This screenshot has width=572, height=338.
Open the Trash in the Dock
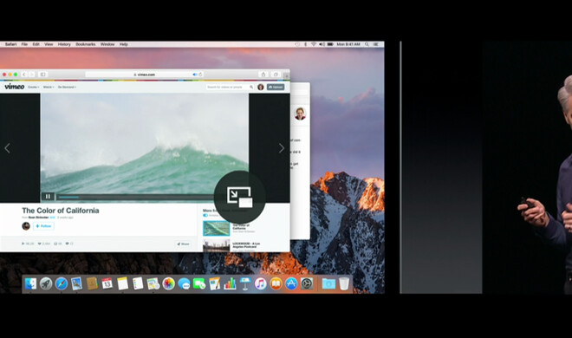(x=344, y=283)
